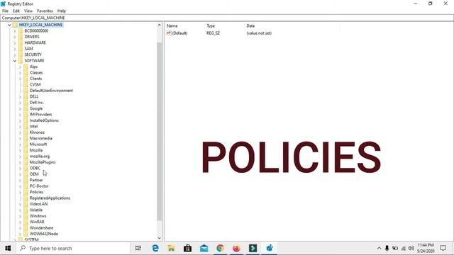Screen dimensions: 454x255
Task: Select the Macromedia key
Action: (41, 138)
